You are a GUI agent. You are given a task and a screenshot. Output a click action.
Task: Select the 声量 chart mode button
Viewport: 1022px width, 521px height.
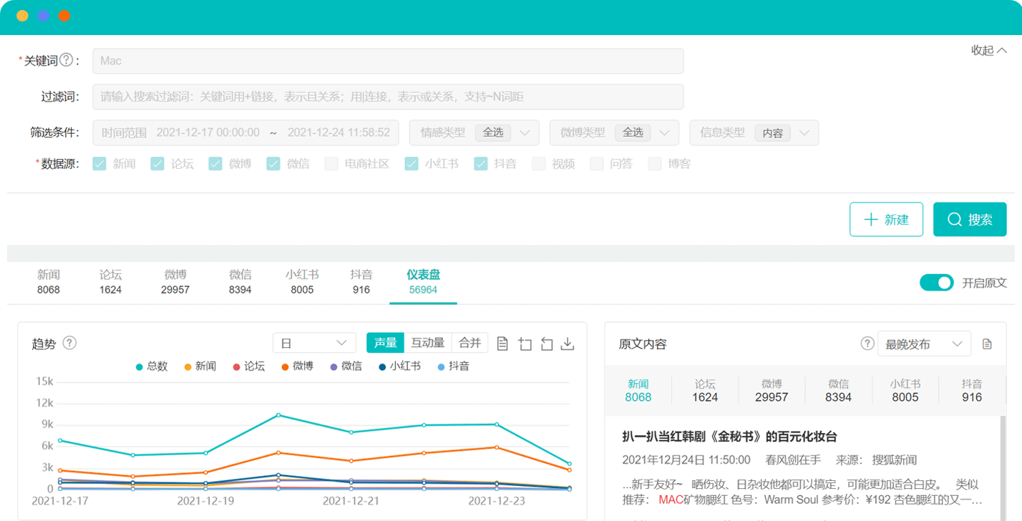[x=386, y=344]
